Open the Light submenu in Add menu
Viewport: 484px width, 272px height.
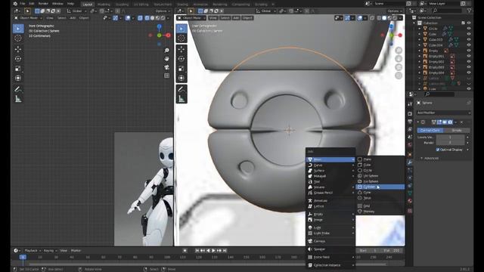330,227
